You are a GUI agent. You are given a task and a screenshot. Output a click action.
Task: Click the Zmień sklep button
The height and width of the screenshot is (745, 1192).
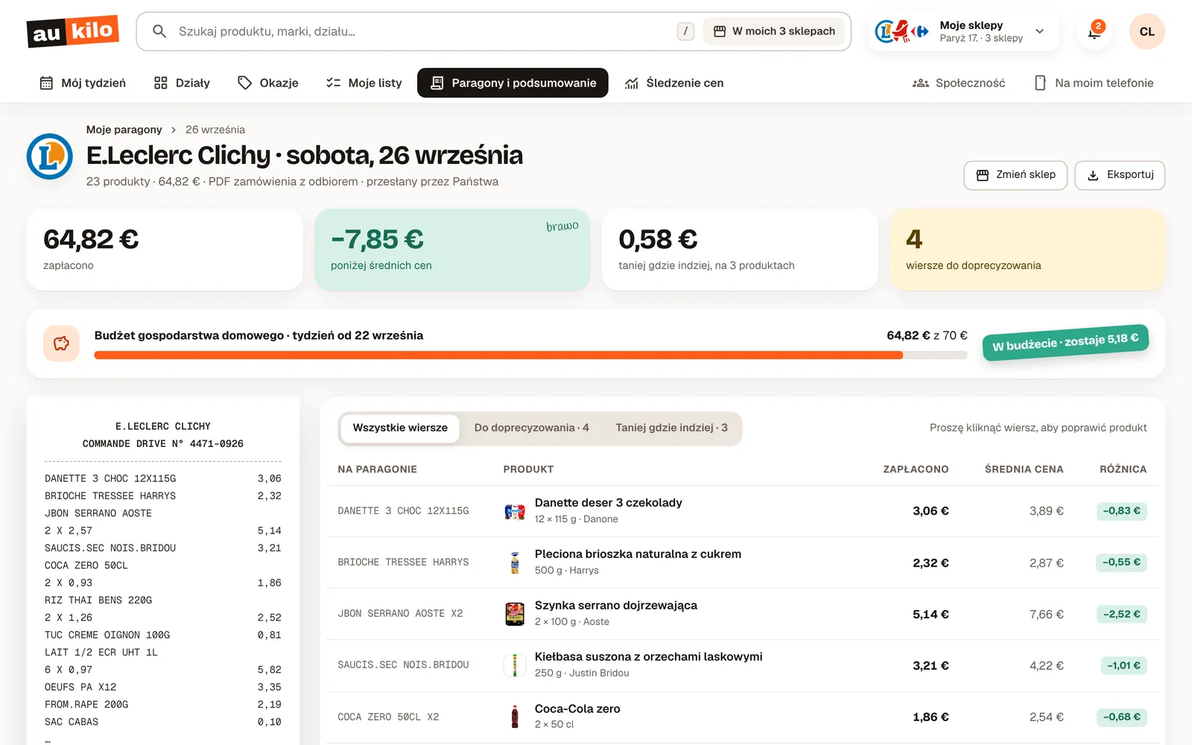point(1015,175)
